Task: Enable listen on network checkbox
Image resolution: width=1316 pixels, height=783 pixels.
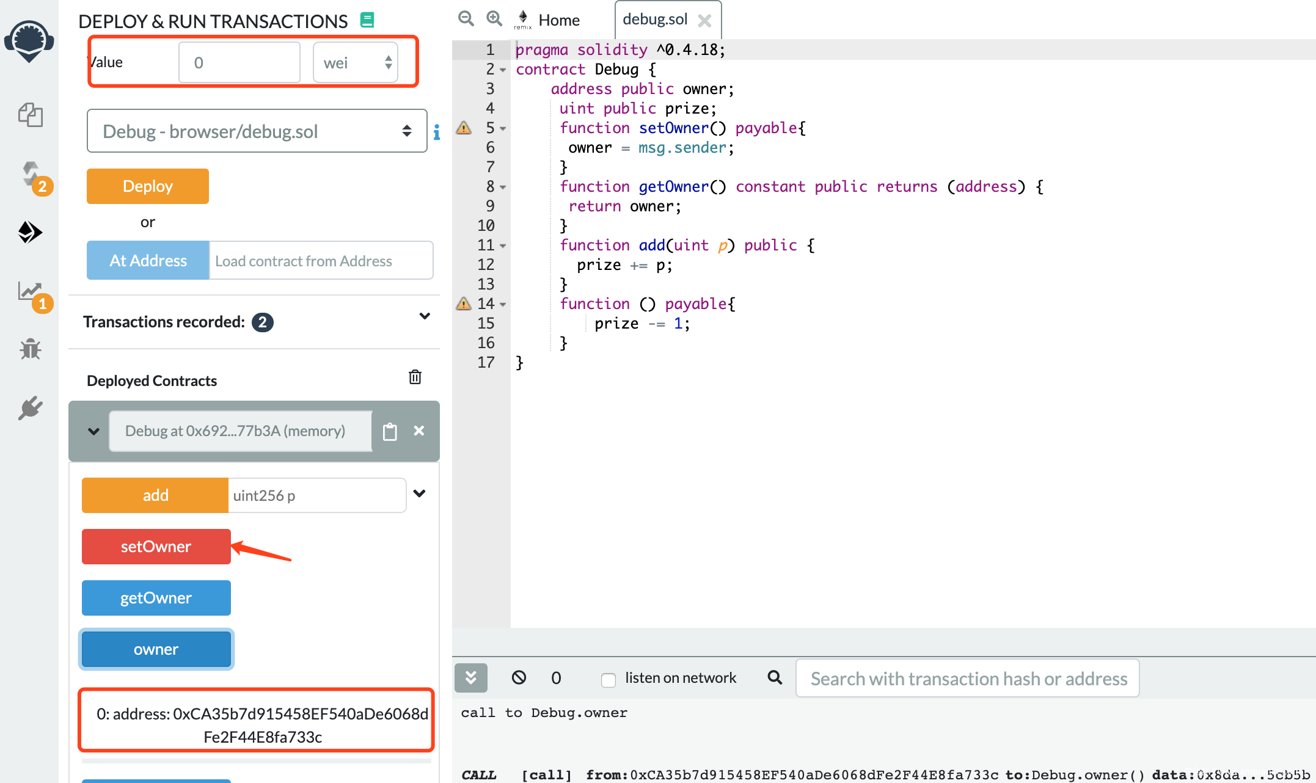Action: [x=608, y=679]
